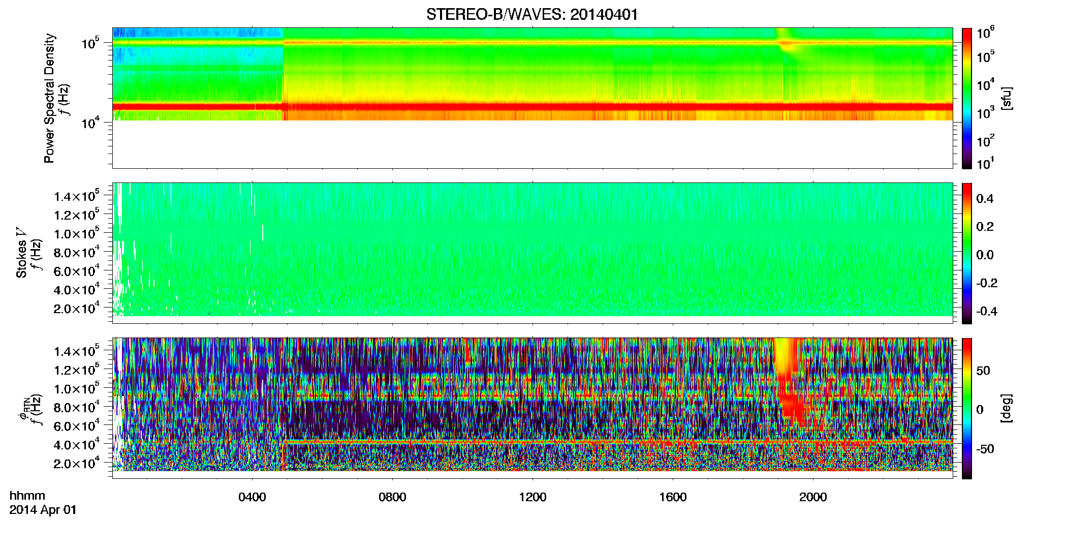Screen dimensions: 1065x549
Task: Click the phi RTN degree colorbar
Action: pos(967,408)
